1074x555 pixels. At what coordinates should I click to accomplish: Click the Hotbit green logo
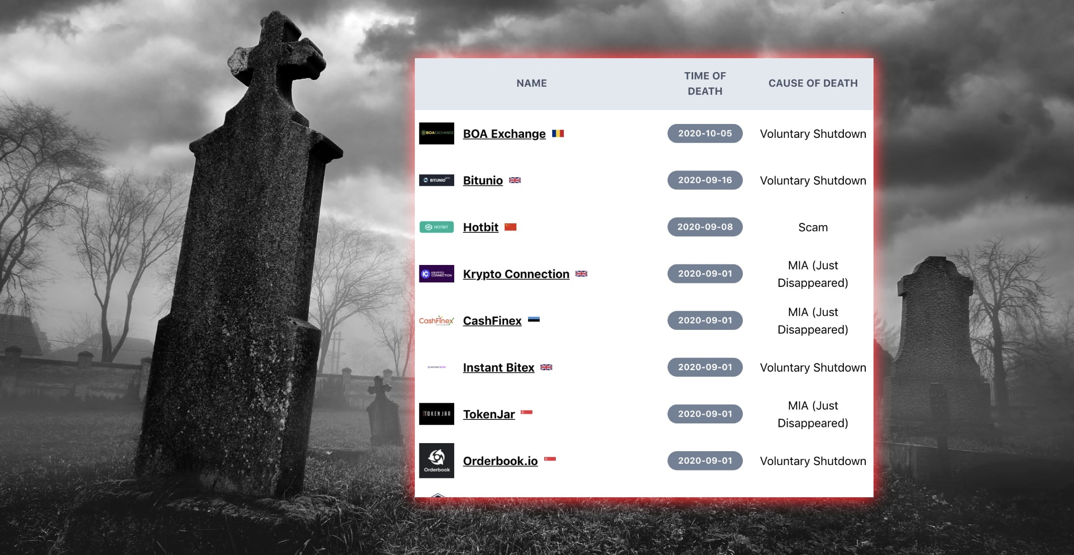436,227
